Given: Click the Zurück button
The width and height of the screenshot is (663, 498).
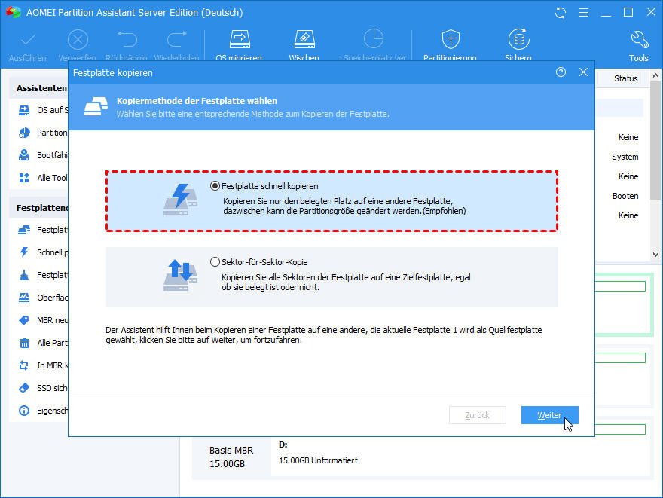Looking at the screenshot, I should click(478, 415).
